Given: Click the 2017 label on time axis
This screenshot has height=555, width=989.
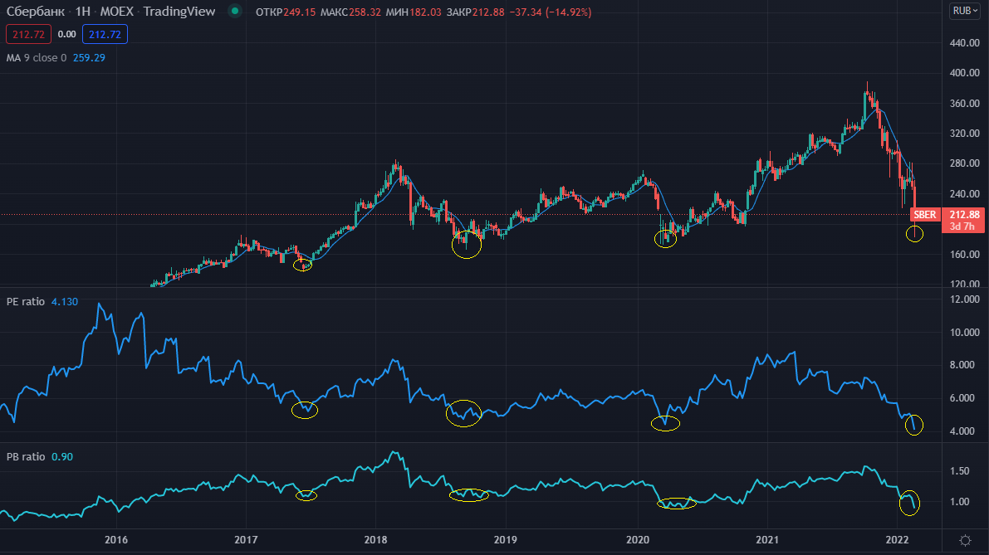Looking at the screenshot, I should tap(246, 540).
